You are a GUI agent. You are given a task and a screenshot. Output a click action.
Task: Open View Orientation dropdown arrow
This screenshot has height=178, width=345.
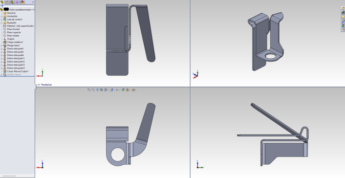point(108,90)
